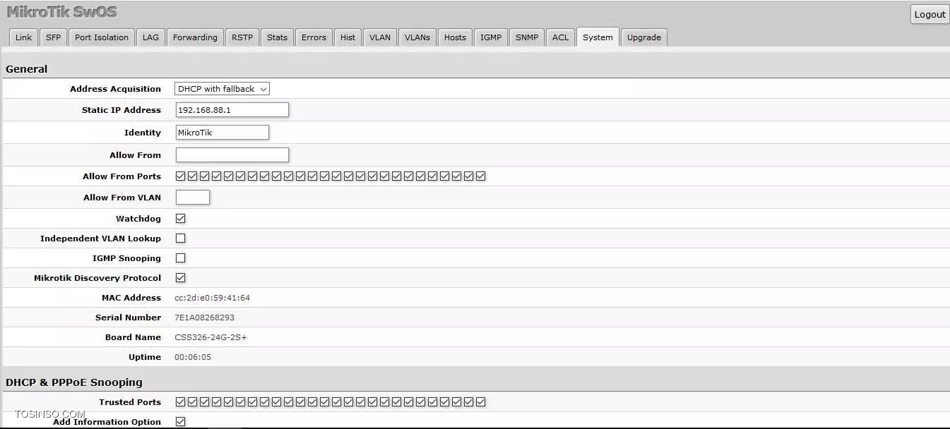Enable IGMP Snooping checkbox
This screenshot has height=429, width=950.
(x=181, y=258)
